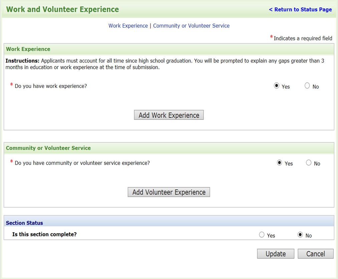Select No for having work experience
Image resolution: width=338 pixels, height=279 pixels.
click(307, 86)
